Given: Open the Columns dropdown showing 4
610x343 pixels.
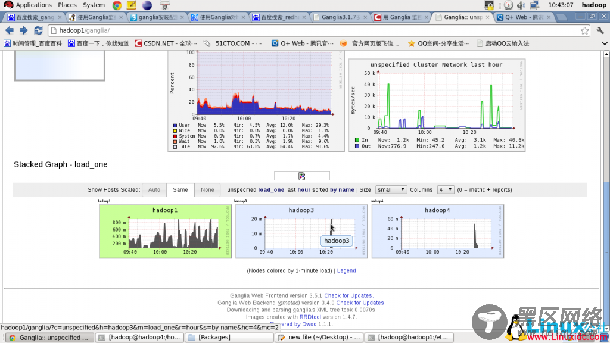Looking at the screenshot, I should click(446, 190).
